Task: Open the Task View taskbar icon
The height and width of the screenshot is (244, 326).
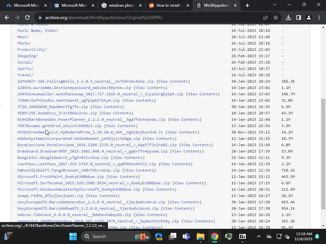Action: [x=173, y=236]
